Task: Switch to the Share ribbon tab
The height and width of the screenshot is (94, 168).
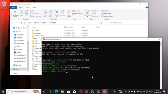Action: click(28, 8)
